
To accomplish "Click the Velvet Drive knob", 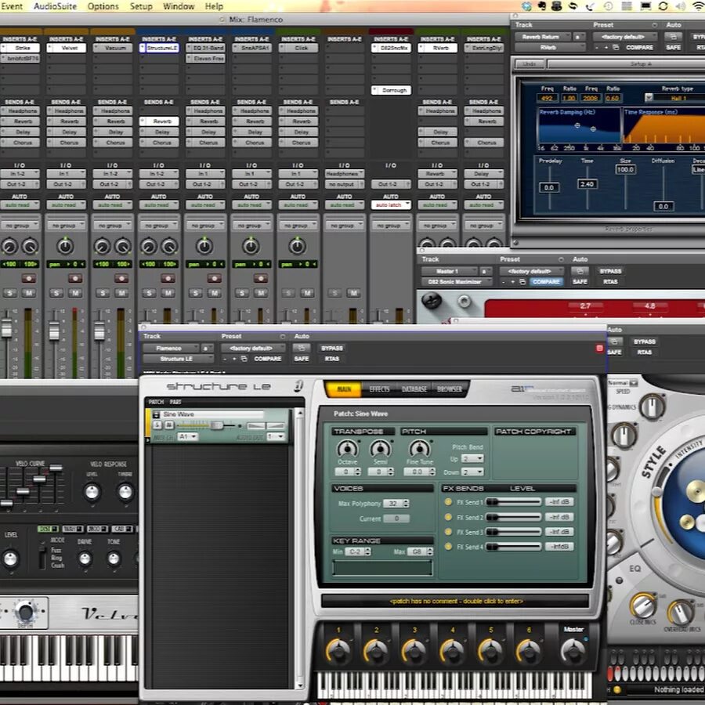I will tap(85, 559).
